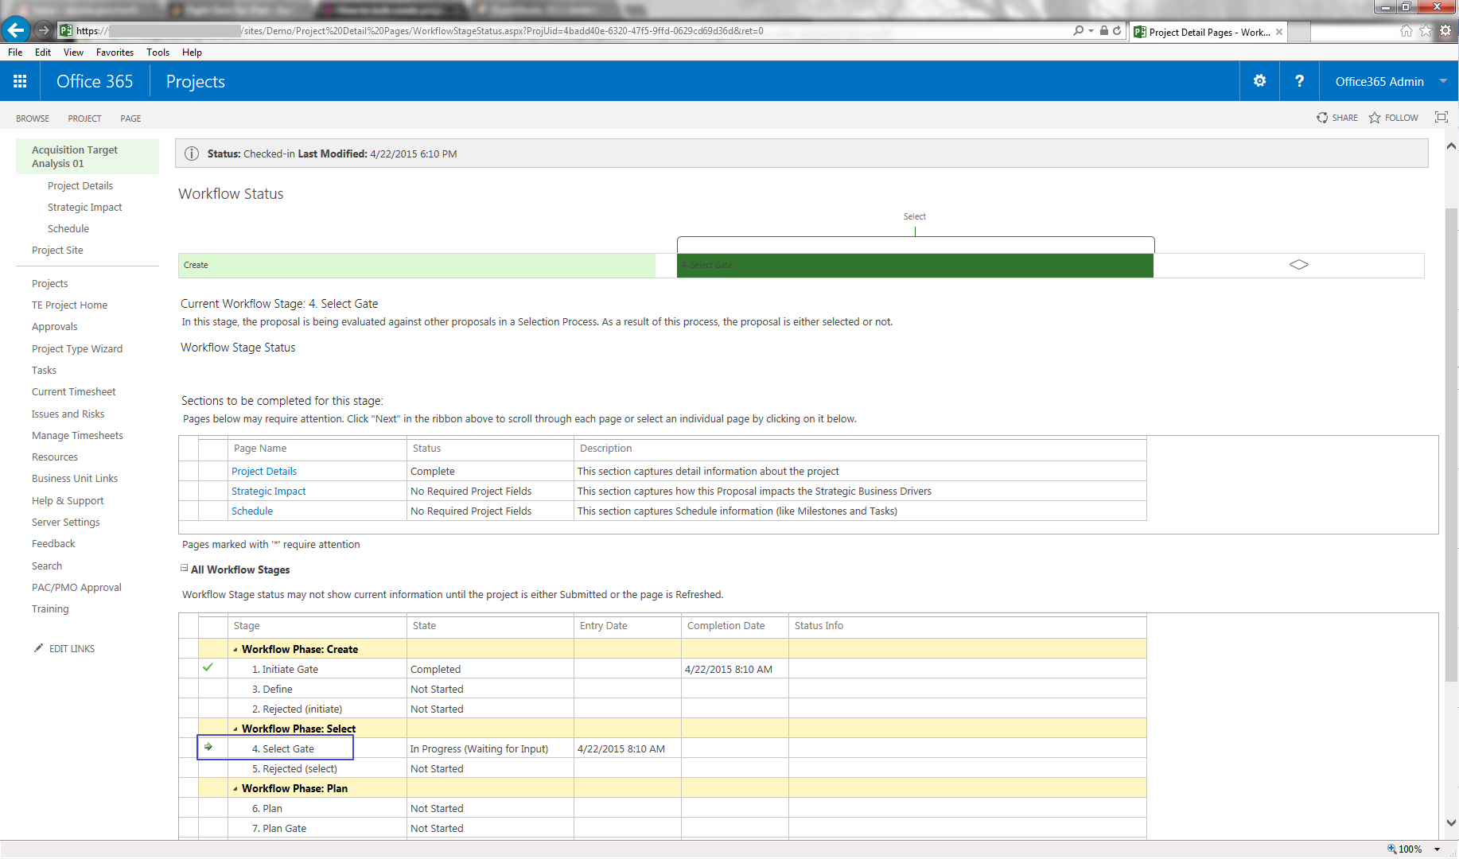Viewport: 1459px width, 859px height.
Task: Open the Schedule link in table
Action: pos(252,511)
